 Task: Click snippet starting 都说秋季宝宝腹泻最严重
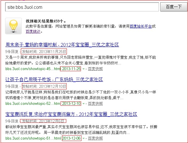81,130
